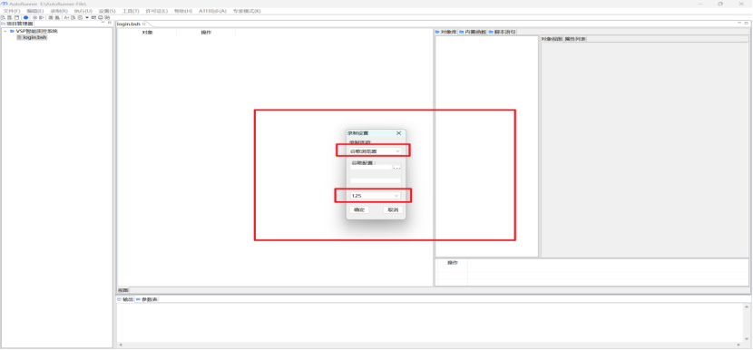
Task: Open the small black dropdown arrow in toolbar
Action: tap(87, 17)
